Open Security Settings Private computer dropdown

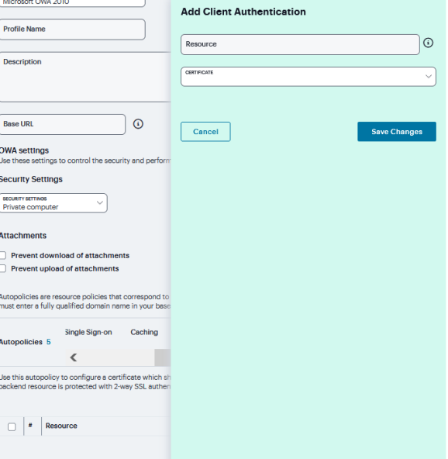click(53, 203)
